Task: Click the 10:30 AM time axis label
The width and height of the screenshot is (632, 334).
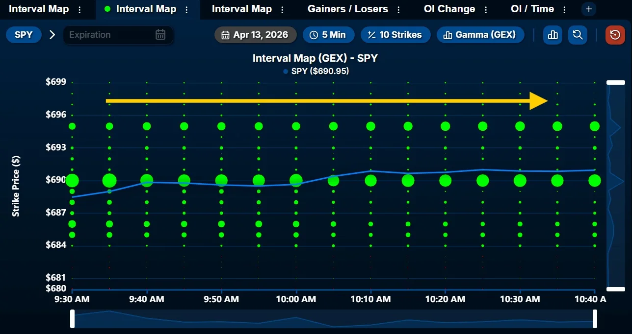Action: pyautogui.click(x=520, y=299)
